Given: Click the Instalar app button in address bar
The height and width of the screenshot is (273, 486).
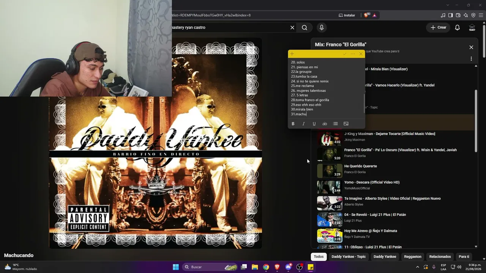Looking at the screenshot, I should click(347, 15).
